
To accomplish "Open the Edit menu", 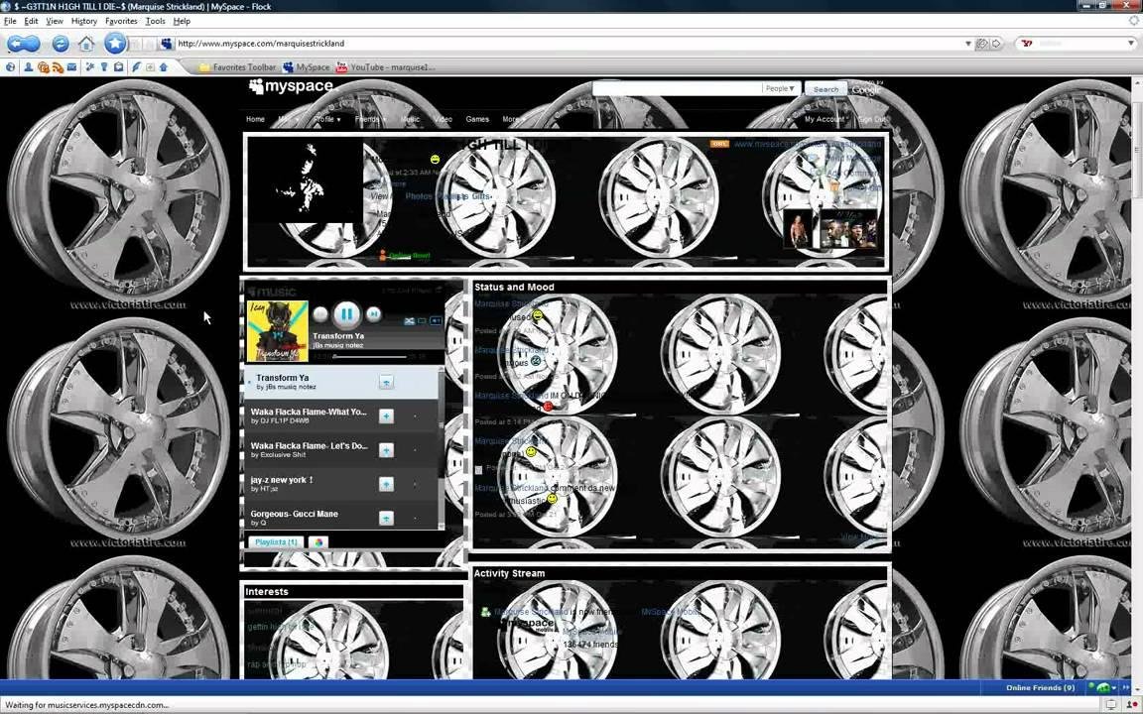I will (x=32, y=21).
